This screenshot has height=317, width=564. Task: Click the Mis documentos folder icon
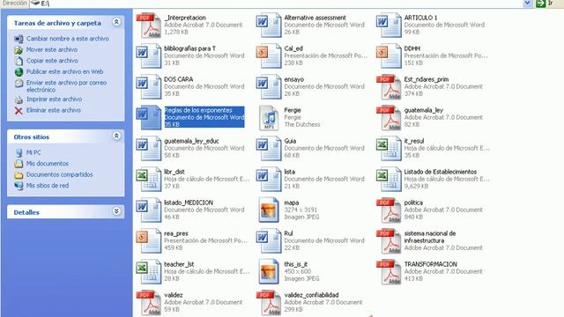[x=19, y=164]
